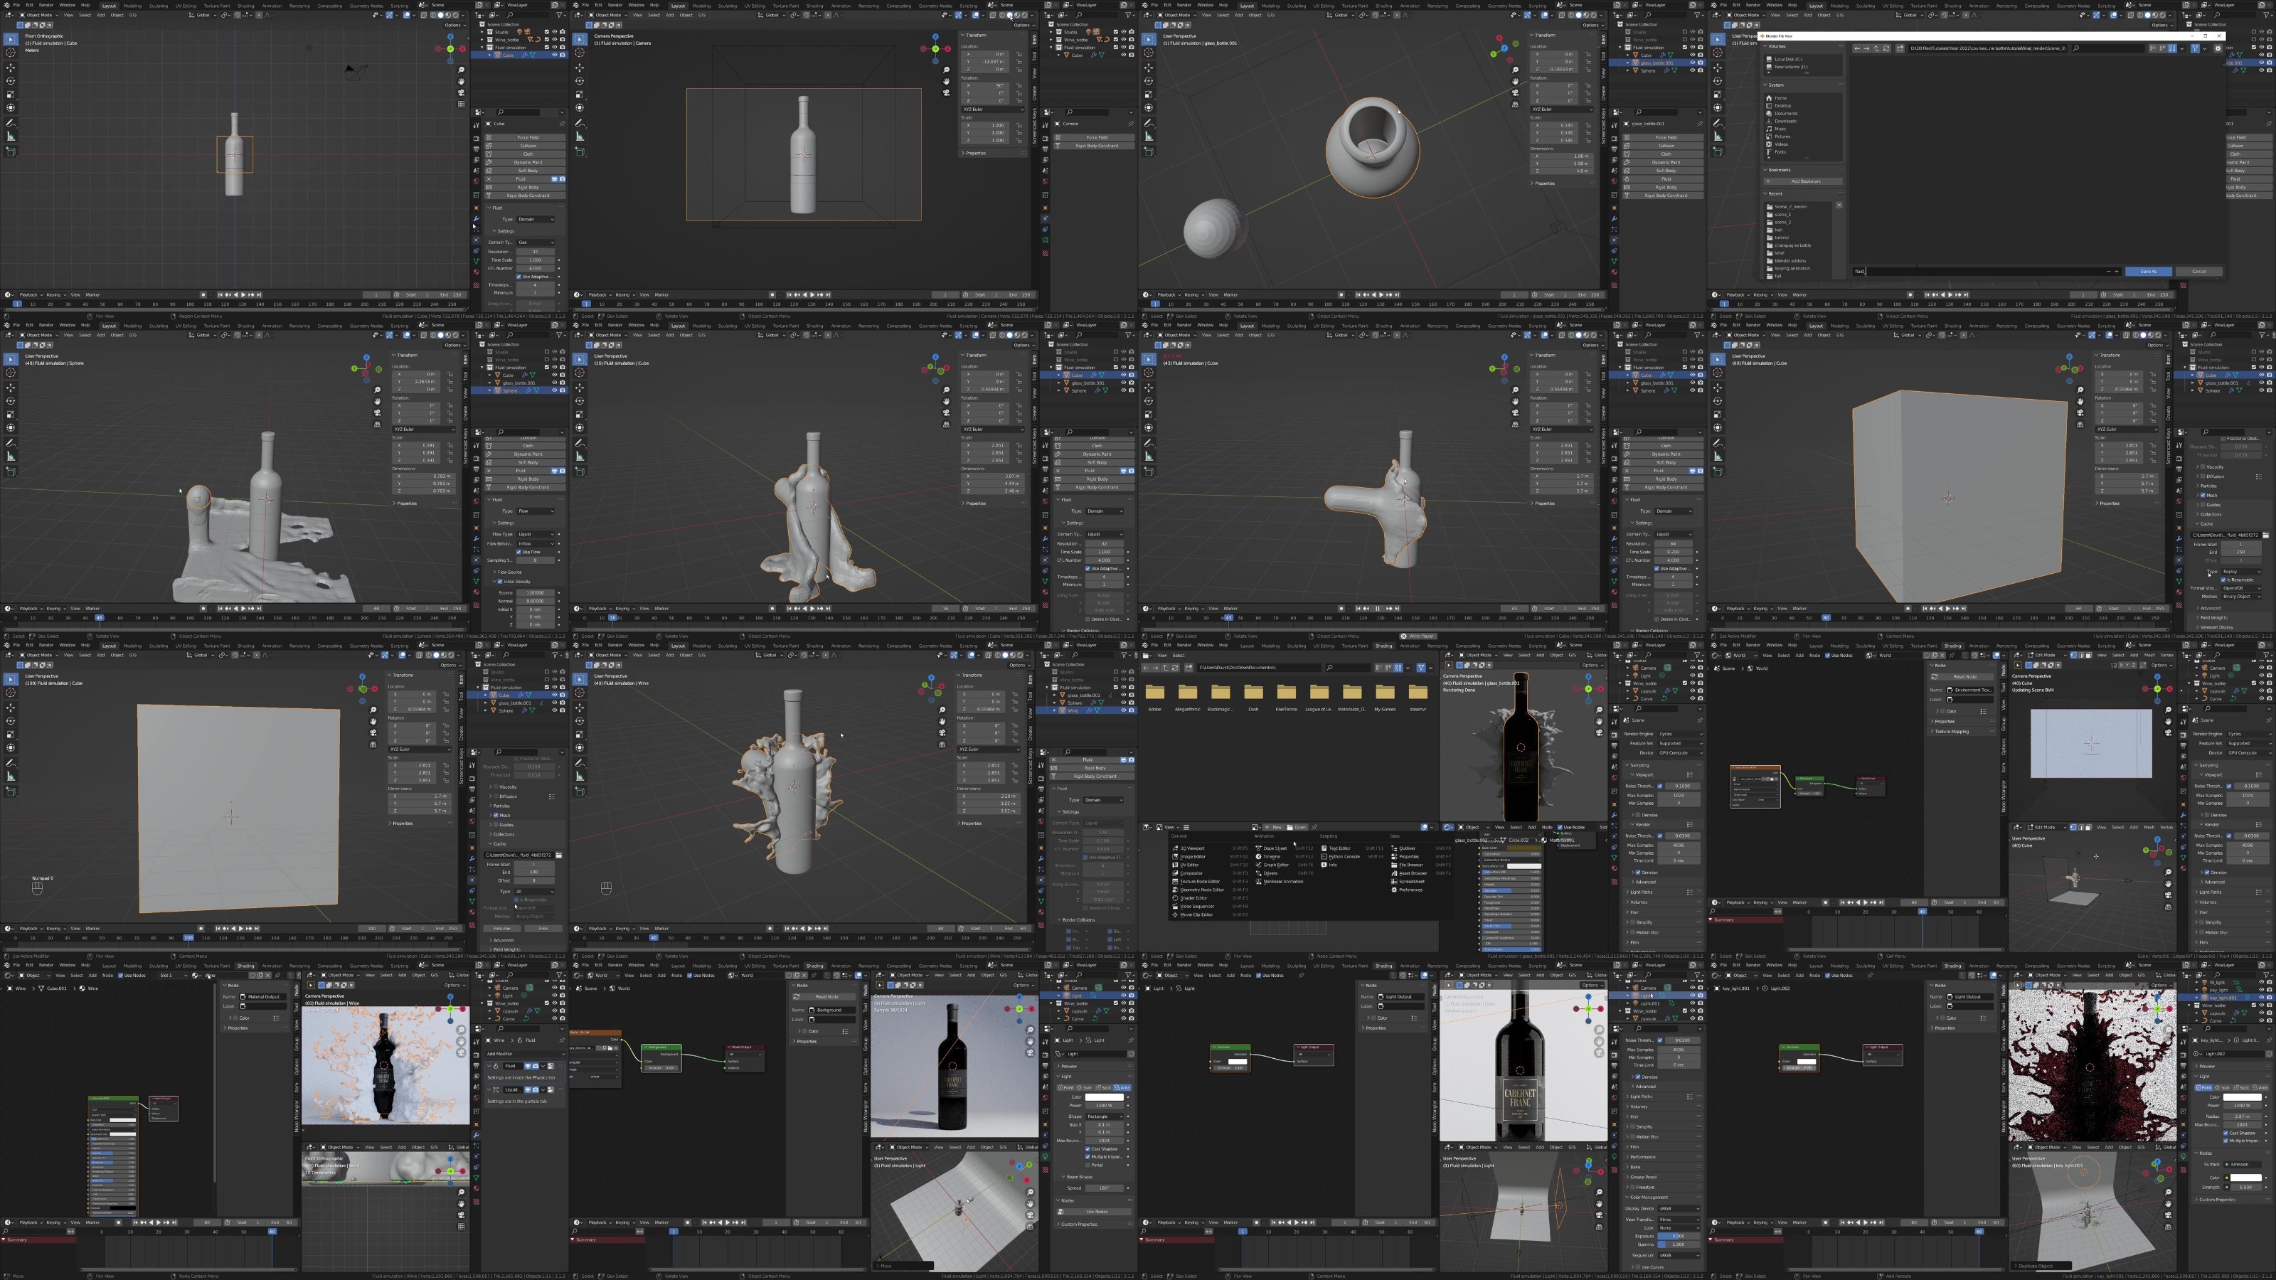2276x1280 pixels.
Task: Click the back arrow in Blender File View
Action: (x=1857, y=48)
